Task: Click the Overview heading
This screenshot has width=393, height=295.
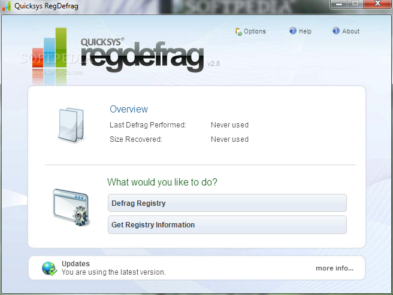Action: pos(129,109)
